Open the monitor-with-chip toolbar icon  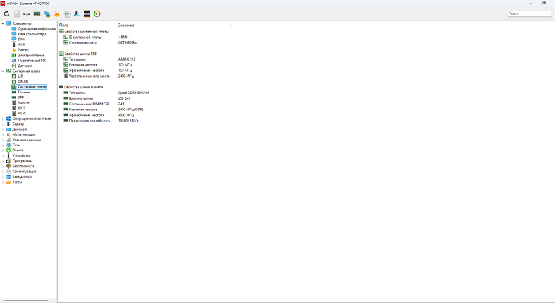pyautogui.click(x=47, y=14)
